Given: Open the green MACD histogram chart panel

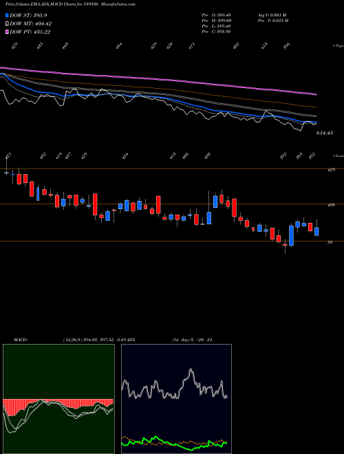Looking at the screenshot, I should pyautogui.click(x=58, y=399).
